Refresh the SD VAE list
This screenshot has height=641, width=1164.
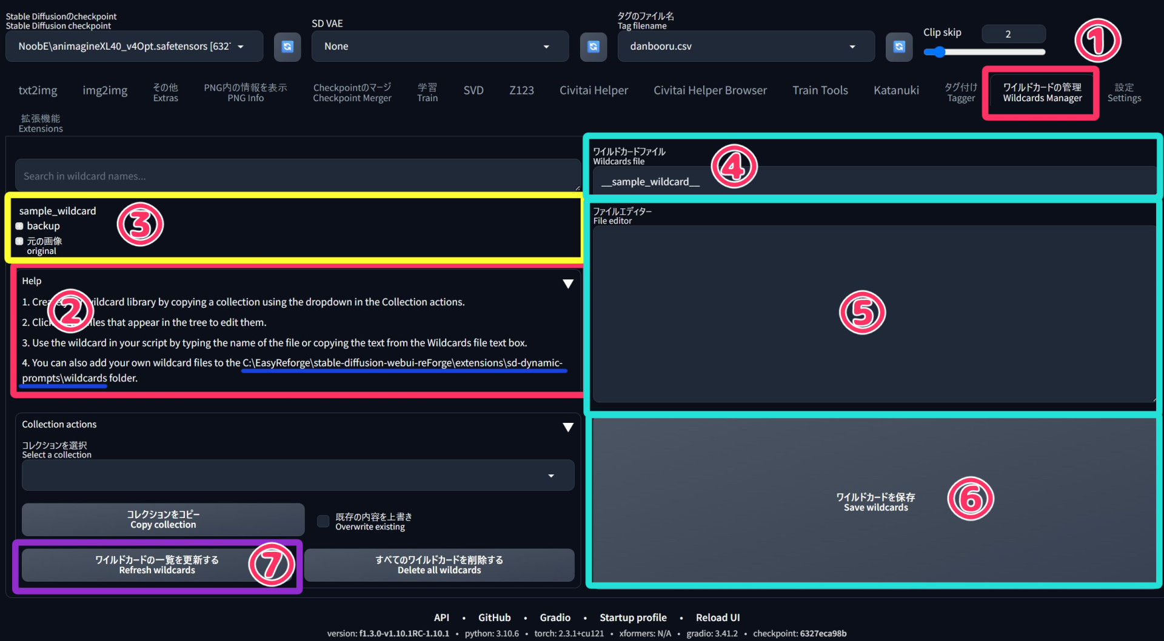[x=594, y=47]
